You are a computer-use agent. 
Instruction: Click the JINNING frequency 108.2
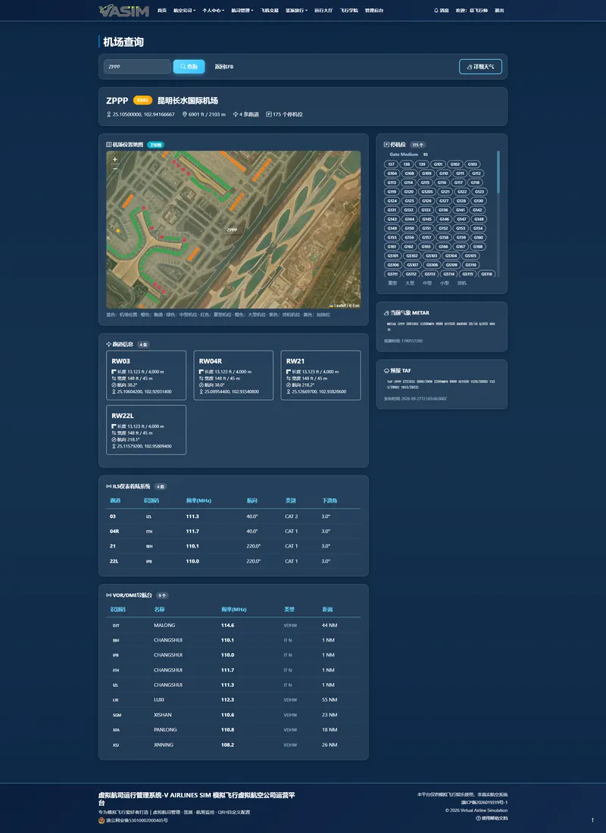coord(227,745)
